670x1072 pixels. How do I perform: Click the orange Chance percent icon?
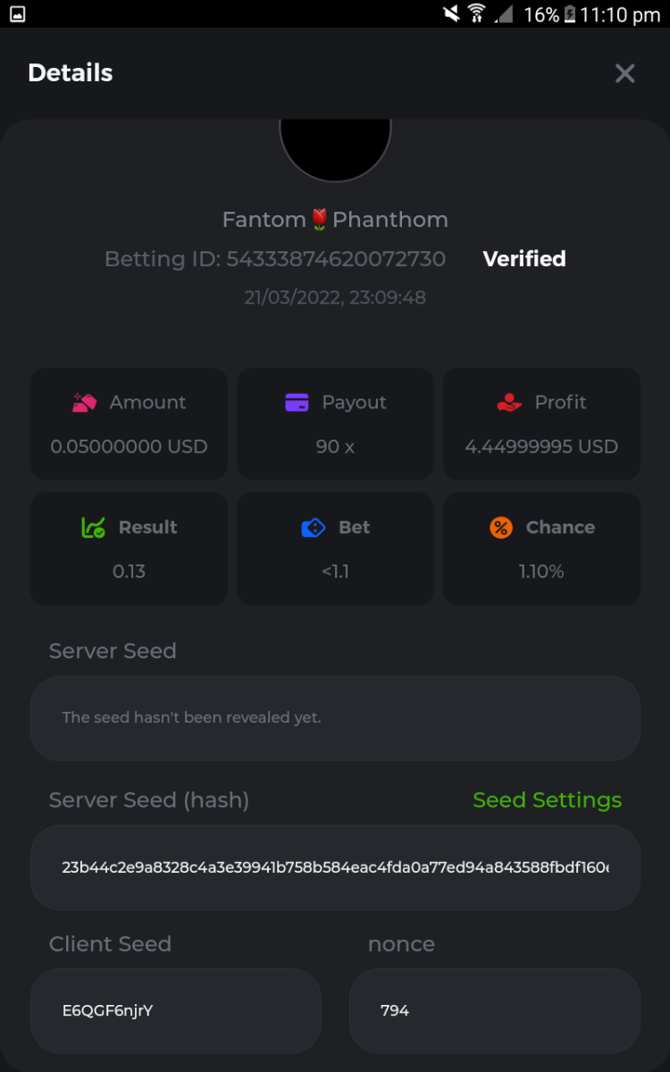click(501, 528)
